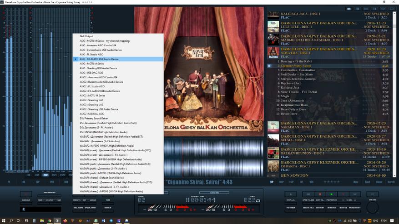The image size is (399, 224).
Task: Click the last playlist header icon
Action: tap(392, 9)
